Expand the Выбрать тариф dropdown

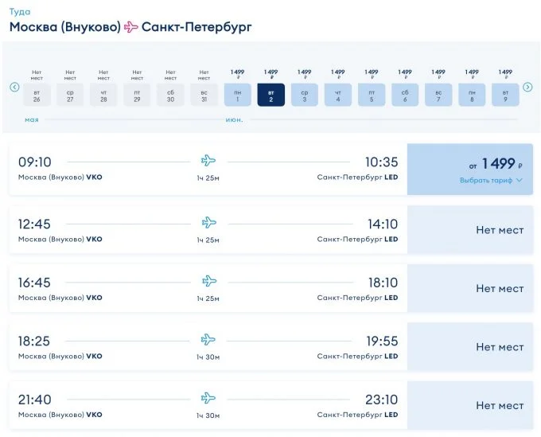point(491,180)
